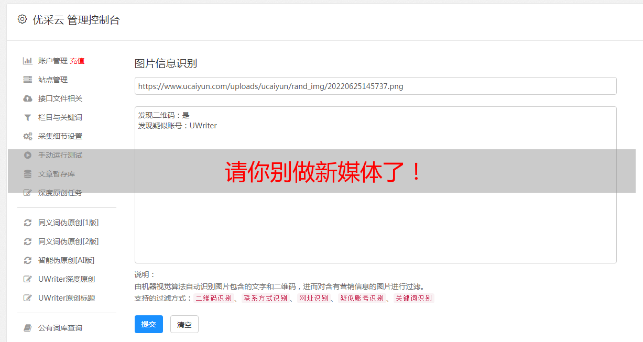Open 接口文件相关 in the sidebar
Screen dimensions: 643x342
[60, 98]
